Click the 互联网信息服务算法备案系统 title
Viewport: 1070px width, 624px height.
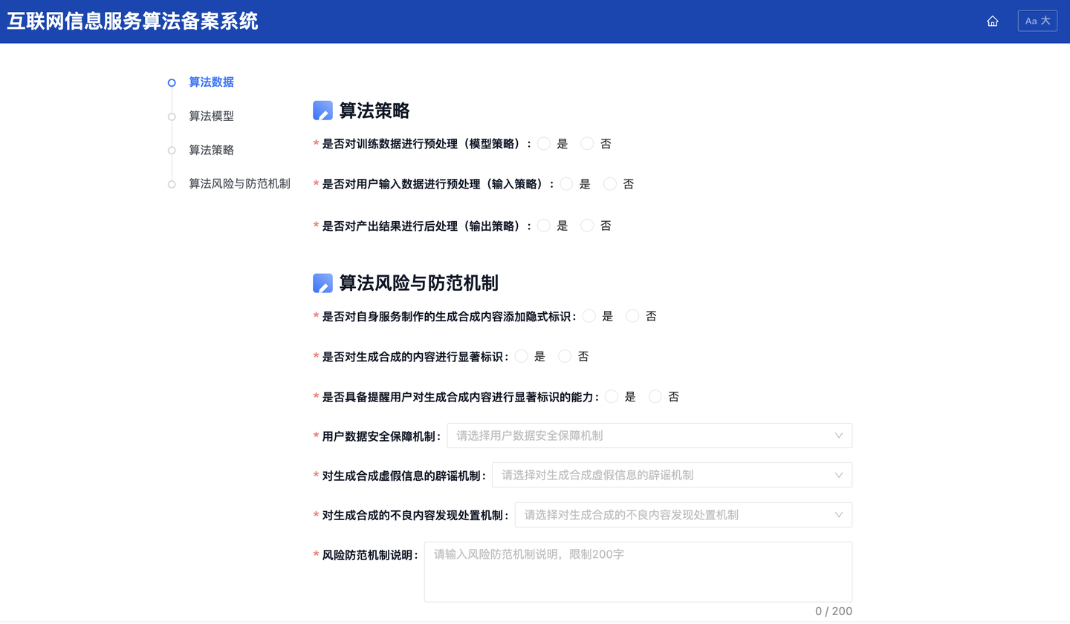click(x=132, y=21)
